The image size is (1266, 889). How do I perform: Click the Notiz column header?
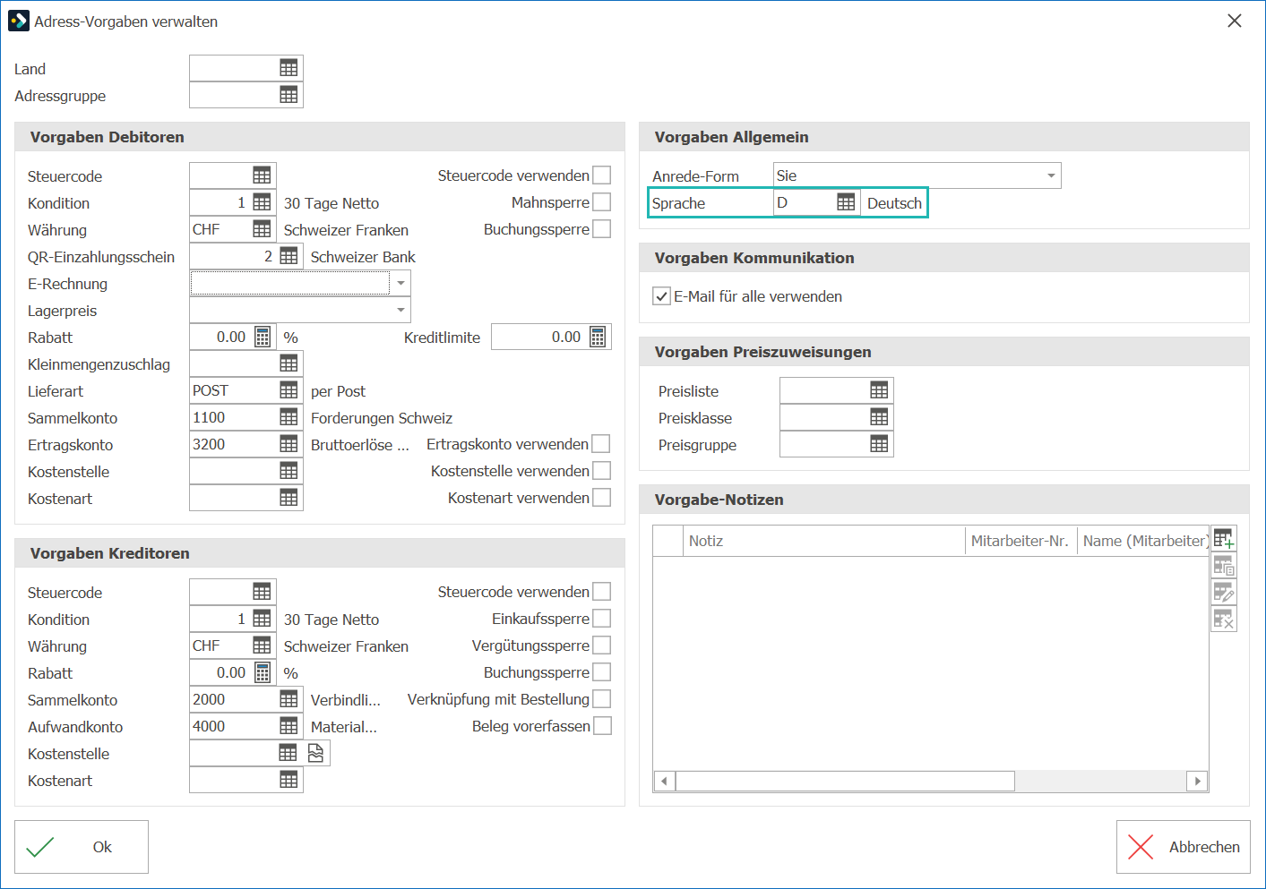(x=823, y=541)
